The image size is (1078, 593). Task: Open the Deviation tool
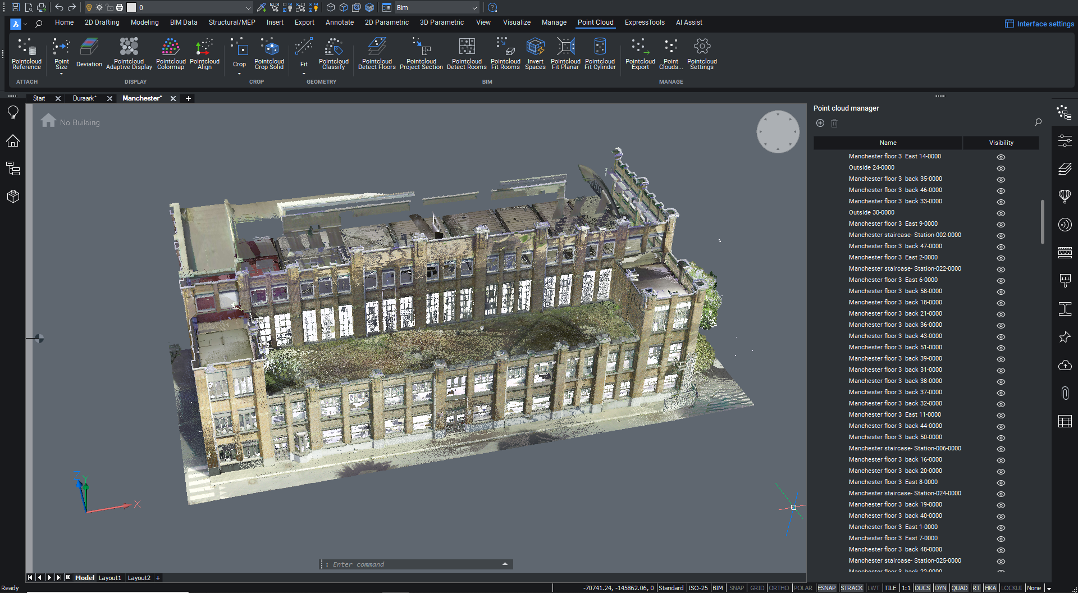[x=89, y=53]
